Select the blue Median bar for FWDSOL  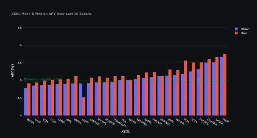198,93
